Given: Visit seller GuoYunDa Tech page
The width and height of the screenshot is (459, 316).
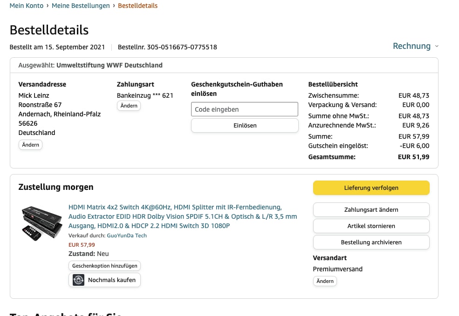Looking at the screenshot, I should 127,235.
